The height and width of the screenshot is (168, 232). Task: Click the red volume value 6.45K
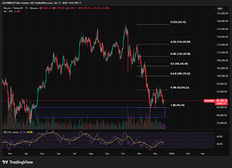18,11
